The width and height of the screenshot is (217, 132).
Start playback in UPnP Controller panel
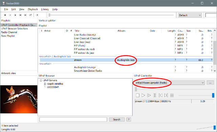coord(143,95)
